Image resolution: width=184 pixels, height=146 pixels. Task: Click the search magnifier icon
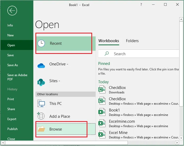[107, 54]
